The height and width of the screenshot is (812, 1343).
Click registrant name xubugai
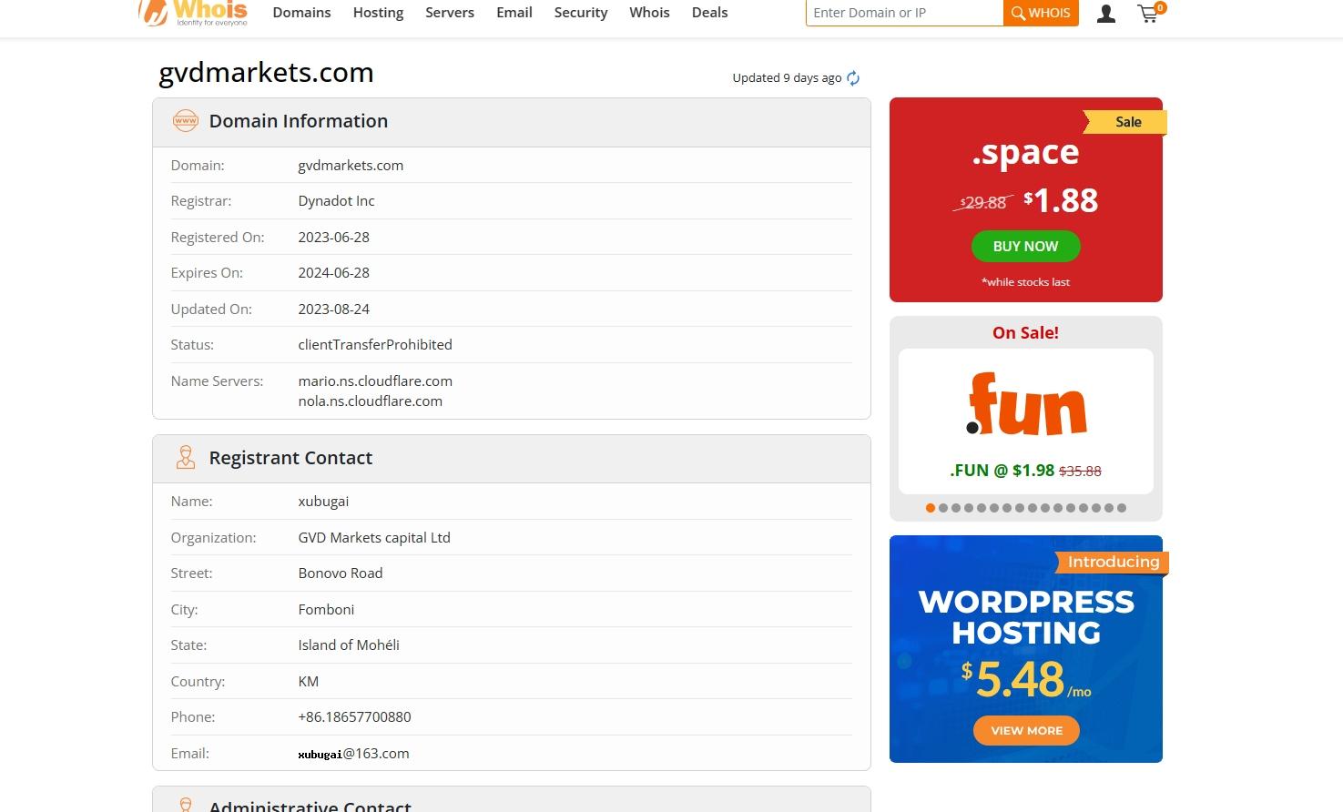(x=323, y=502)
